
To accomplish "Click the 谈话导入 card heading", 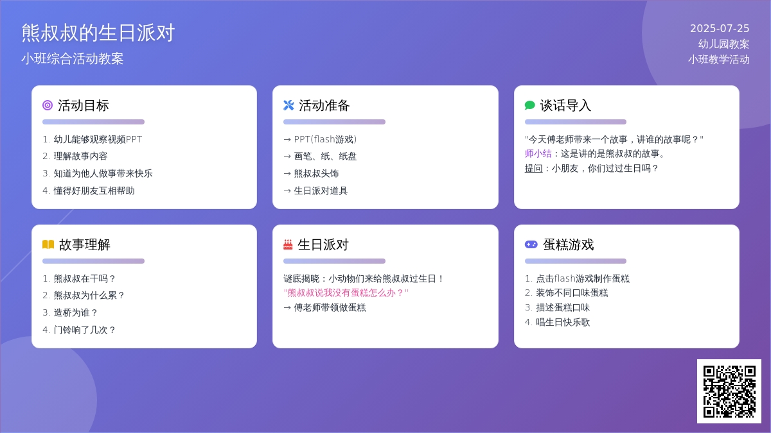I will [565, 105].
